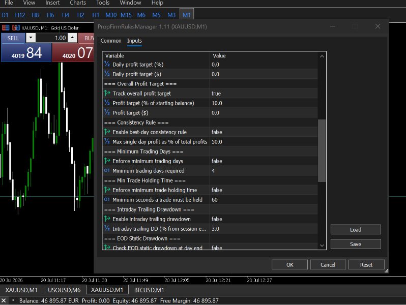This screenshot has width=406, height=305.
Task: Click the scroll up arrow in inputs list
Action: pyautogui.click(x=322, y=56)
